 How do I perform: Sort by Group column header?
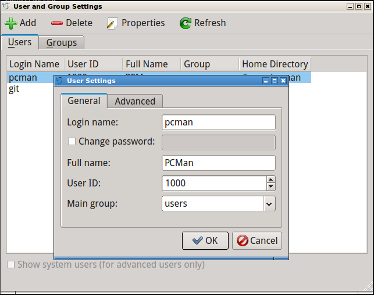point(210,64)
